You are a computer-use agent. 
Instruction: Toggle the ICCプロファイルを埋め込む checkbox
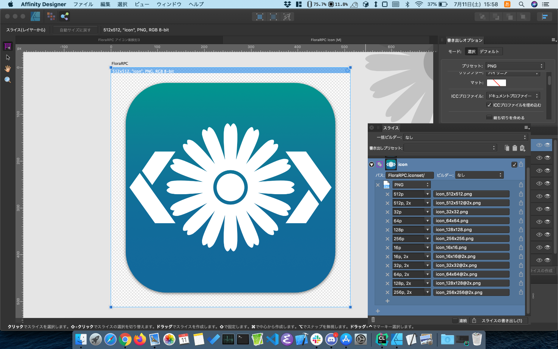(489, 105)
